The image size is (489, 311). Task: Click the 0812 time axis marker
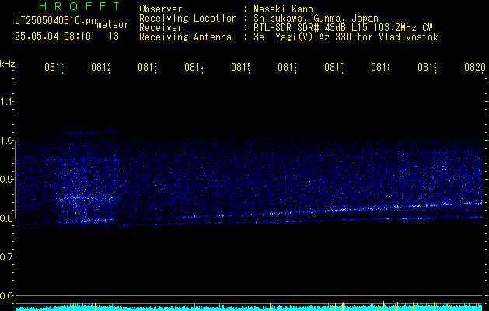pyautogui.click(x=101, y=68)
